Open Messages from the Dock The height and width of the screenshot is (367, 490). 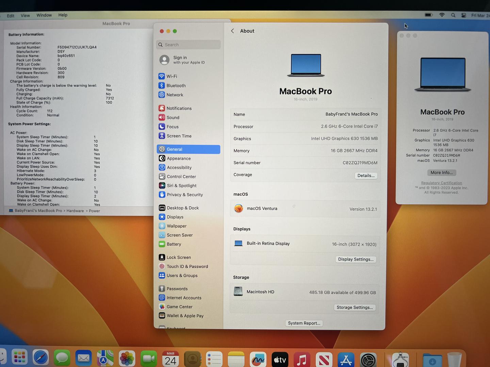click(x=62, y=358)
